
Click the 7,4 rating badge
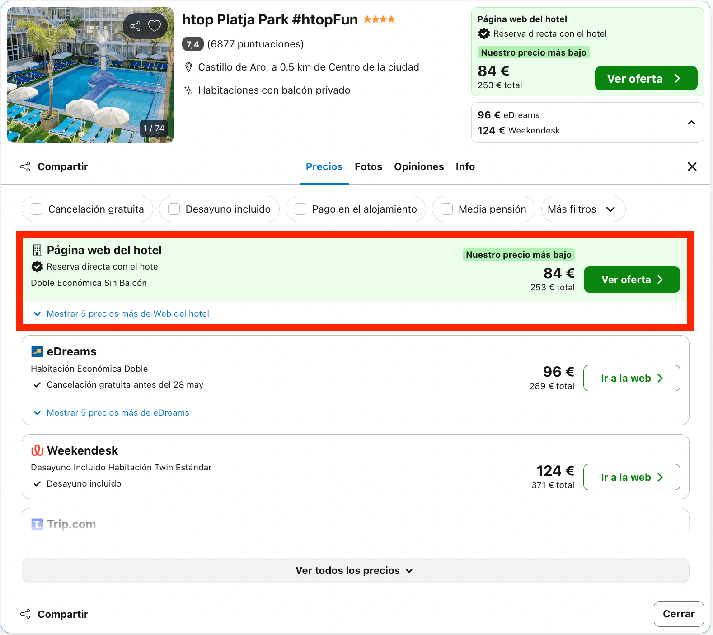pos(192,44)
